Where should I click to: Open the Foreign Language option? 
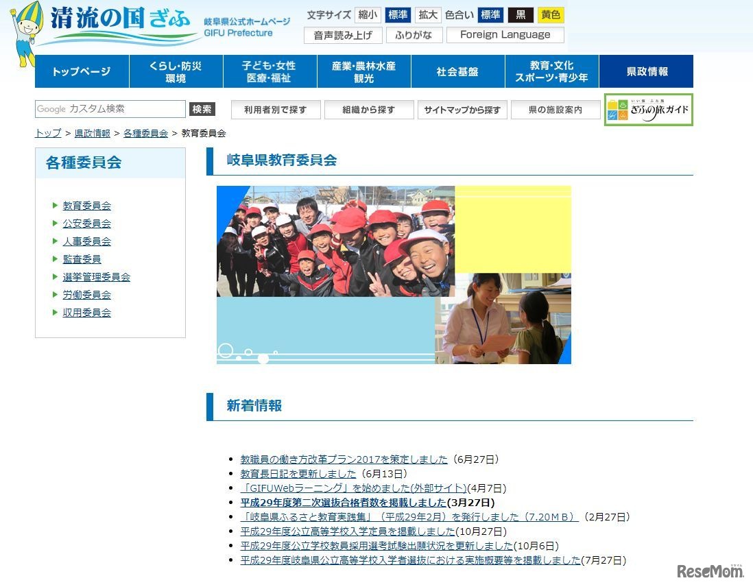coord(505,35)
